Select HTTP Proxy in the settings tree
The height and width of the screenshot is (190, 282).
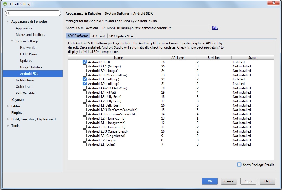coord(28,54)
